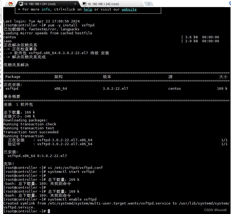Click the word info in banner
The width and height of the screenshot is (231, 214).
click(46, 9)
